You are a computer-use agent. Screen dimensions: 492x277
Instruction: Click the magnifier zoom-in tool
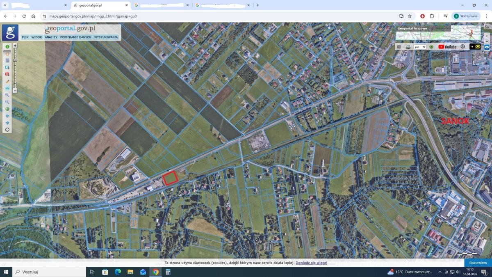click(7, 95)
